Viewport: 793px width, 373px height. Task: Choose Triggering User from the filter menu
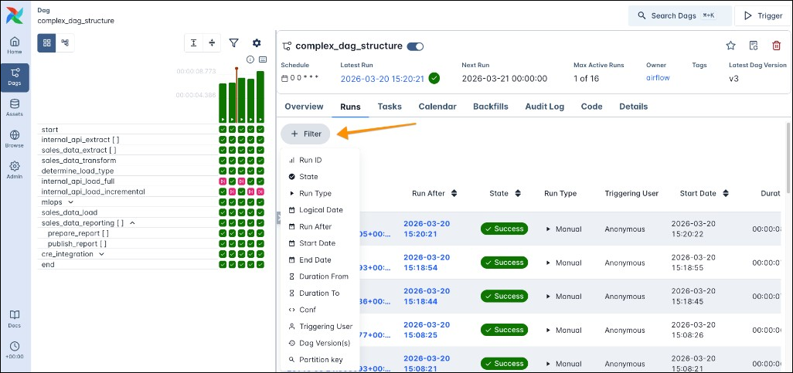coord(325,327)
